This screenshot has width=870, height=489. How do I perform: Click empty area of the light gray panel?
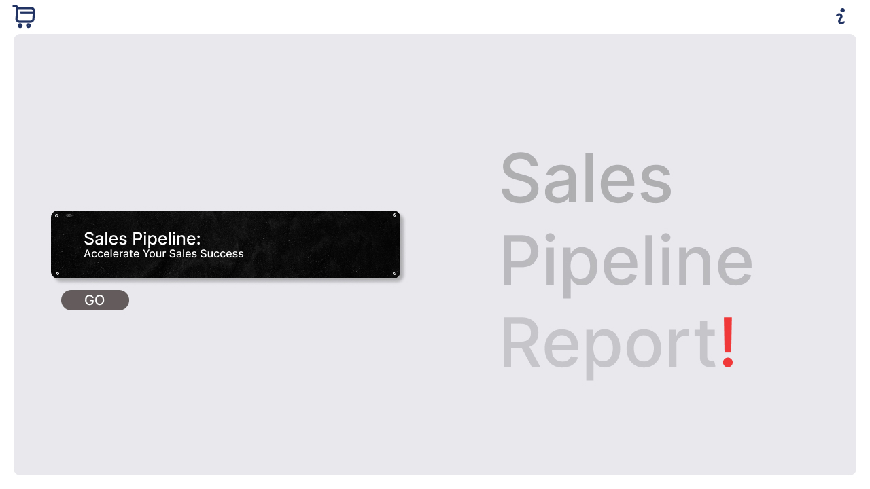click(272, 394)
